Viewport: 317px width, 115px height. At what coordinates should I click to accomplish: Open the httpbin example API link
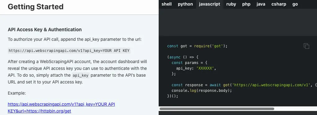pos(61,108)
